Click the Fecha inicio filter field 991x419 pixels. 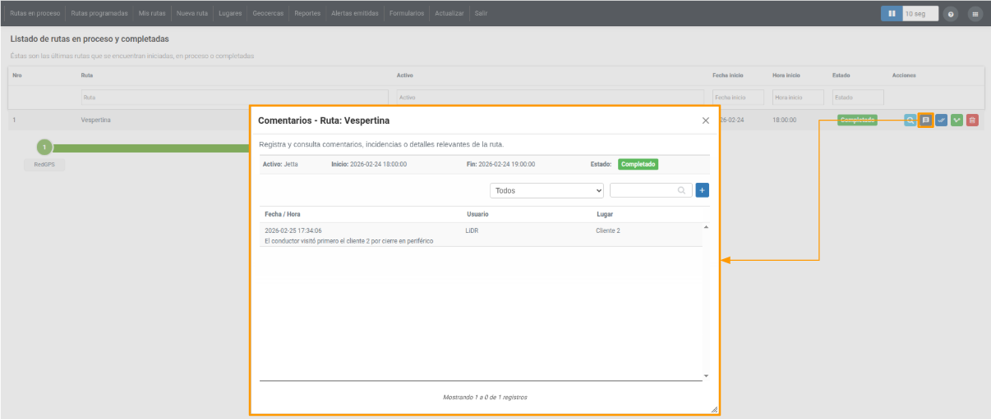coord(738,97)
